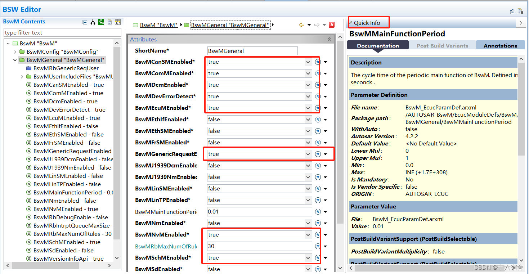Click the table grid icon in BswM Contents toolbar
Viewport: 529px width, 274px height.
118,22
